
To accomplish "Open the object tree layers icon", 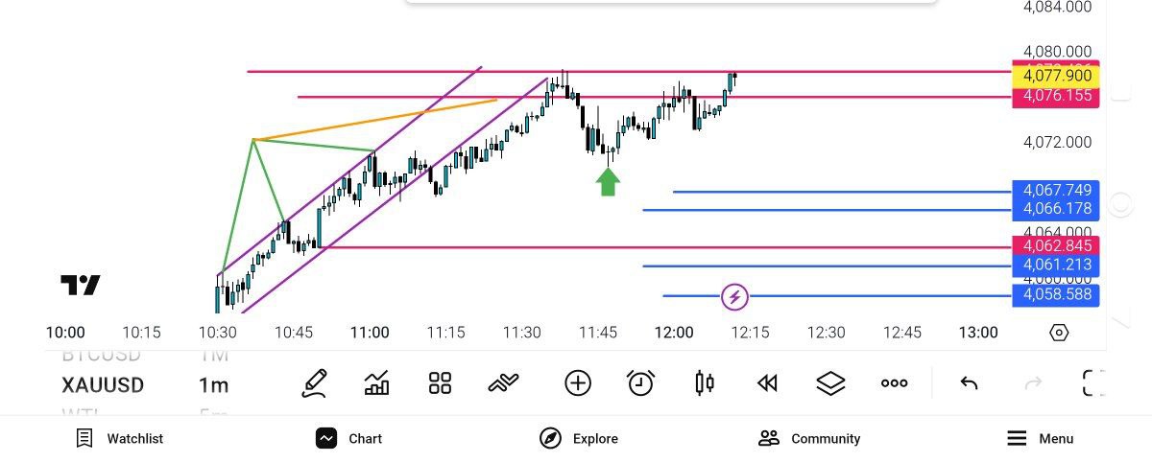I will [830, 384].
